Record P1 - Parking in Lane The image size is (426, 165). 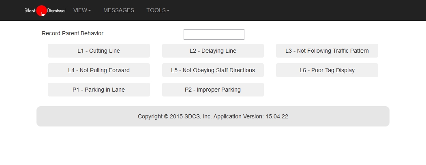98,90
